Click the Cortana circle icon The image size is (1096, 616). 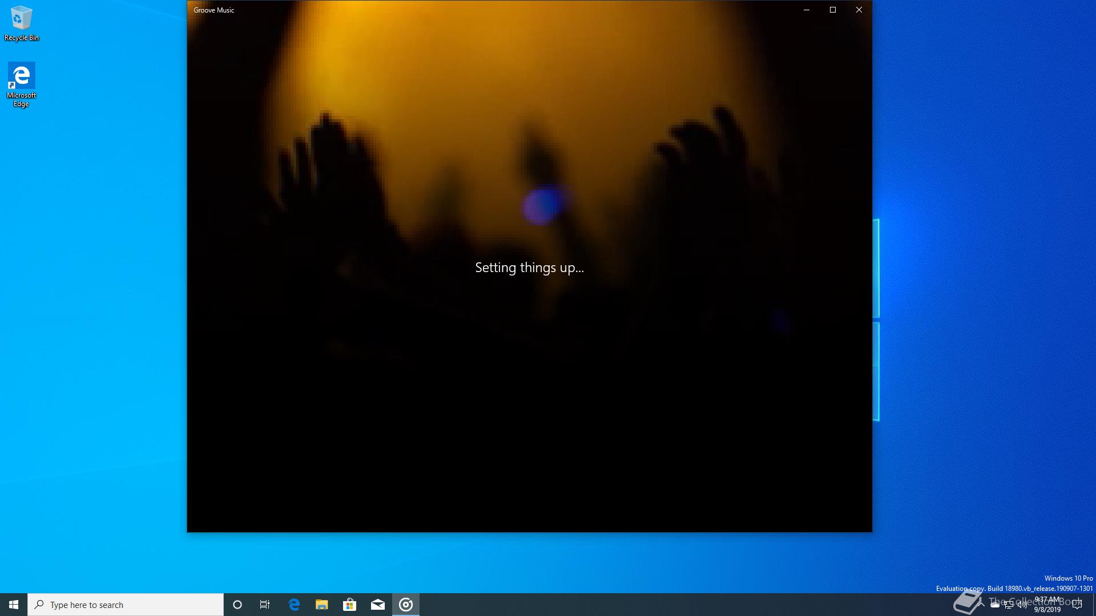(237, 605)
